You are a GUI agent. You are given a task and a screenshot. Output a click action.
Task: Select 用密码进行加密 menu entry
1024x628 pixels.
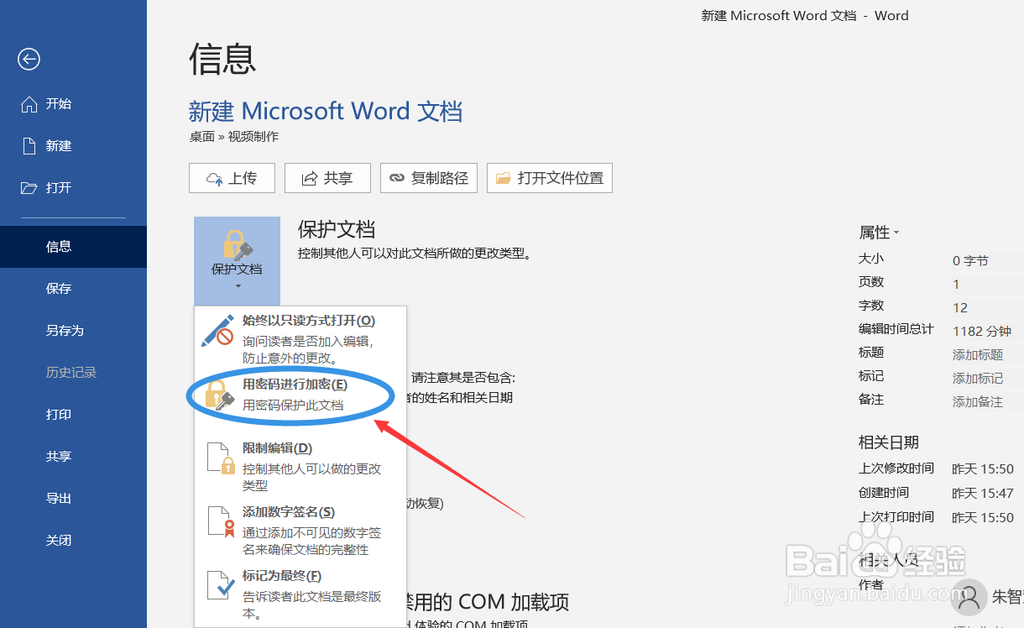pos(300,395)
